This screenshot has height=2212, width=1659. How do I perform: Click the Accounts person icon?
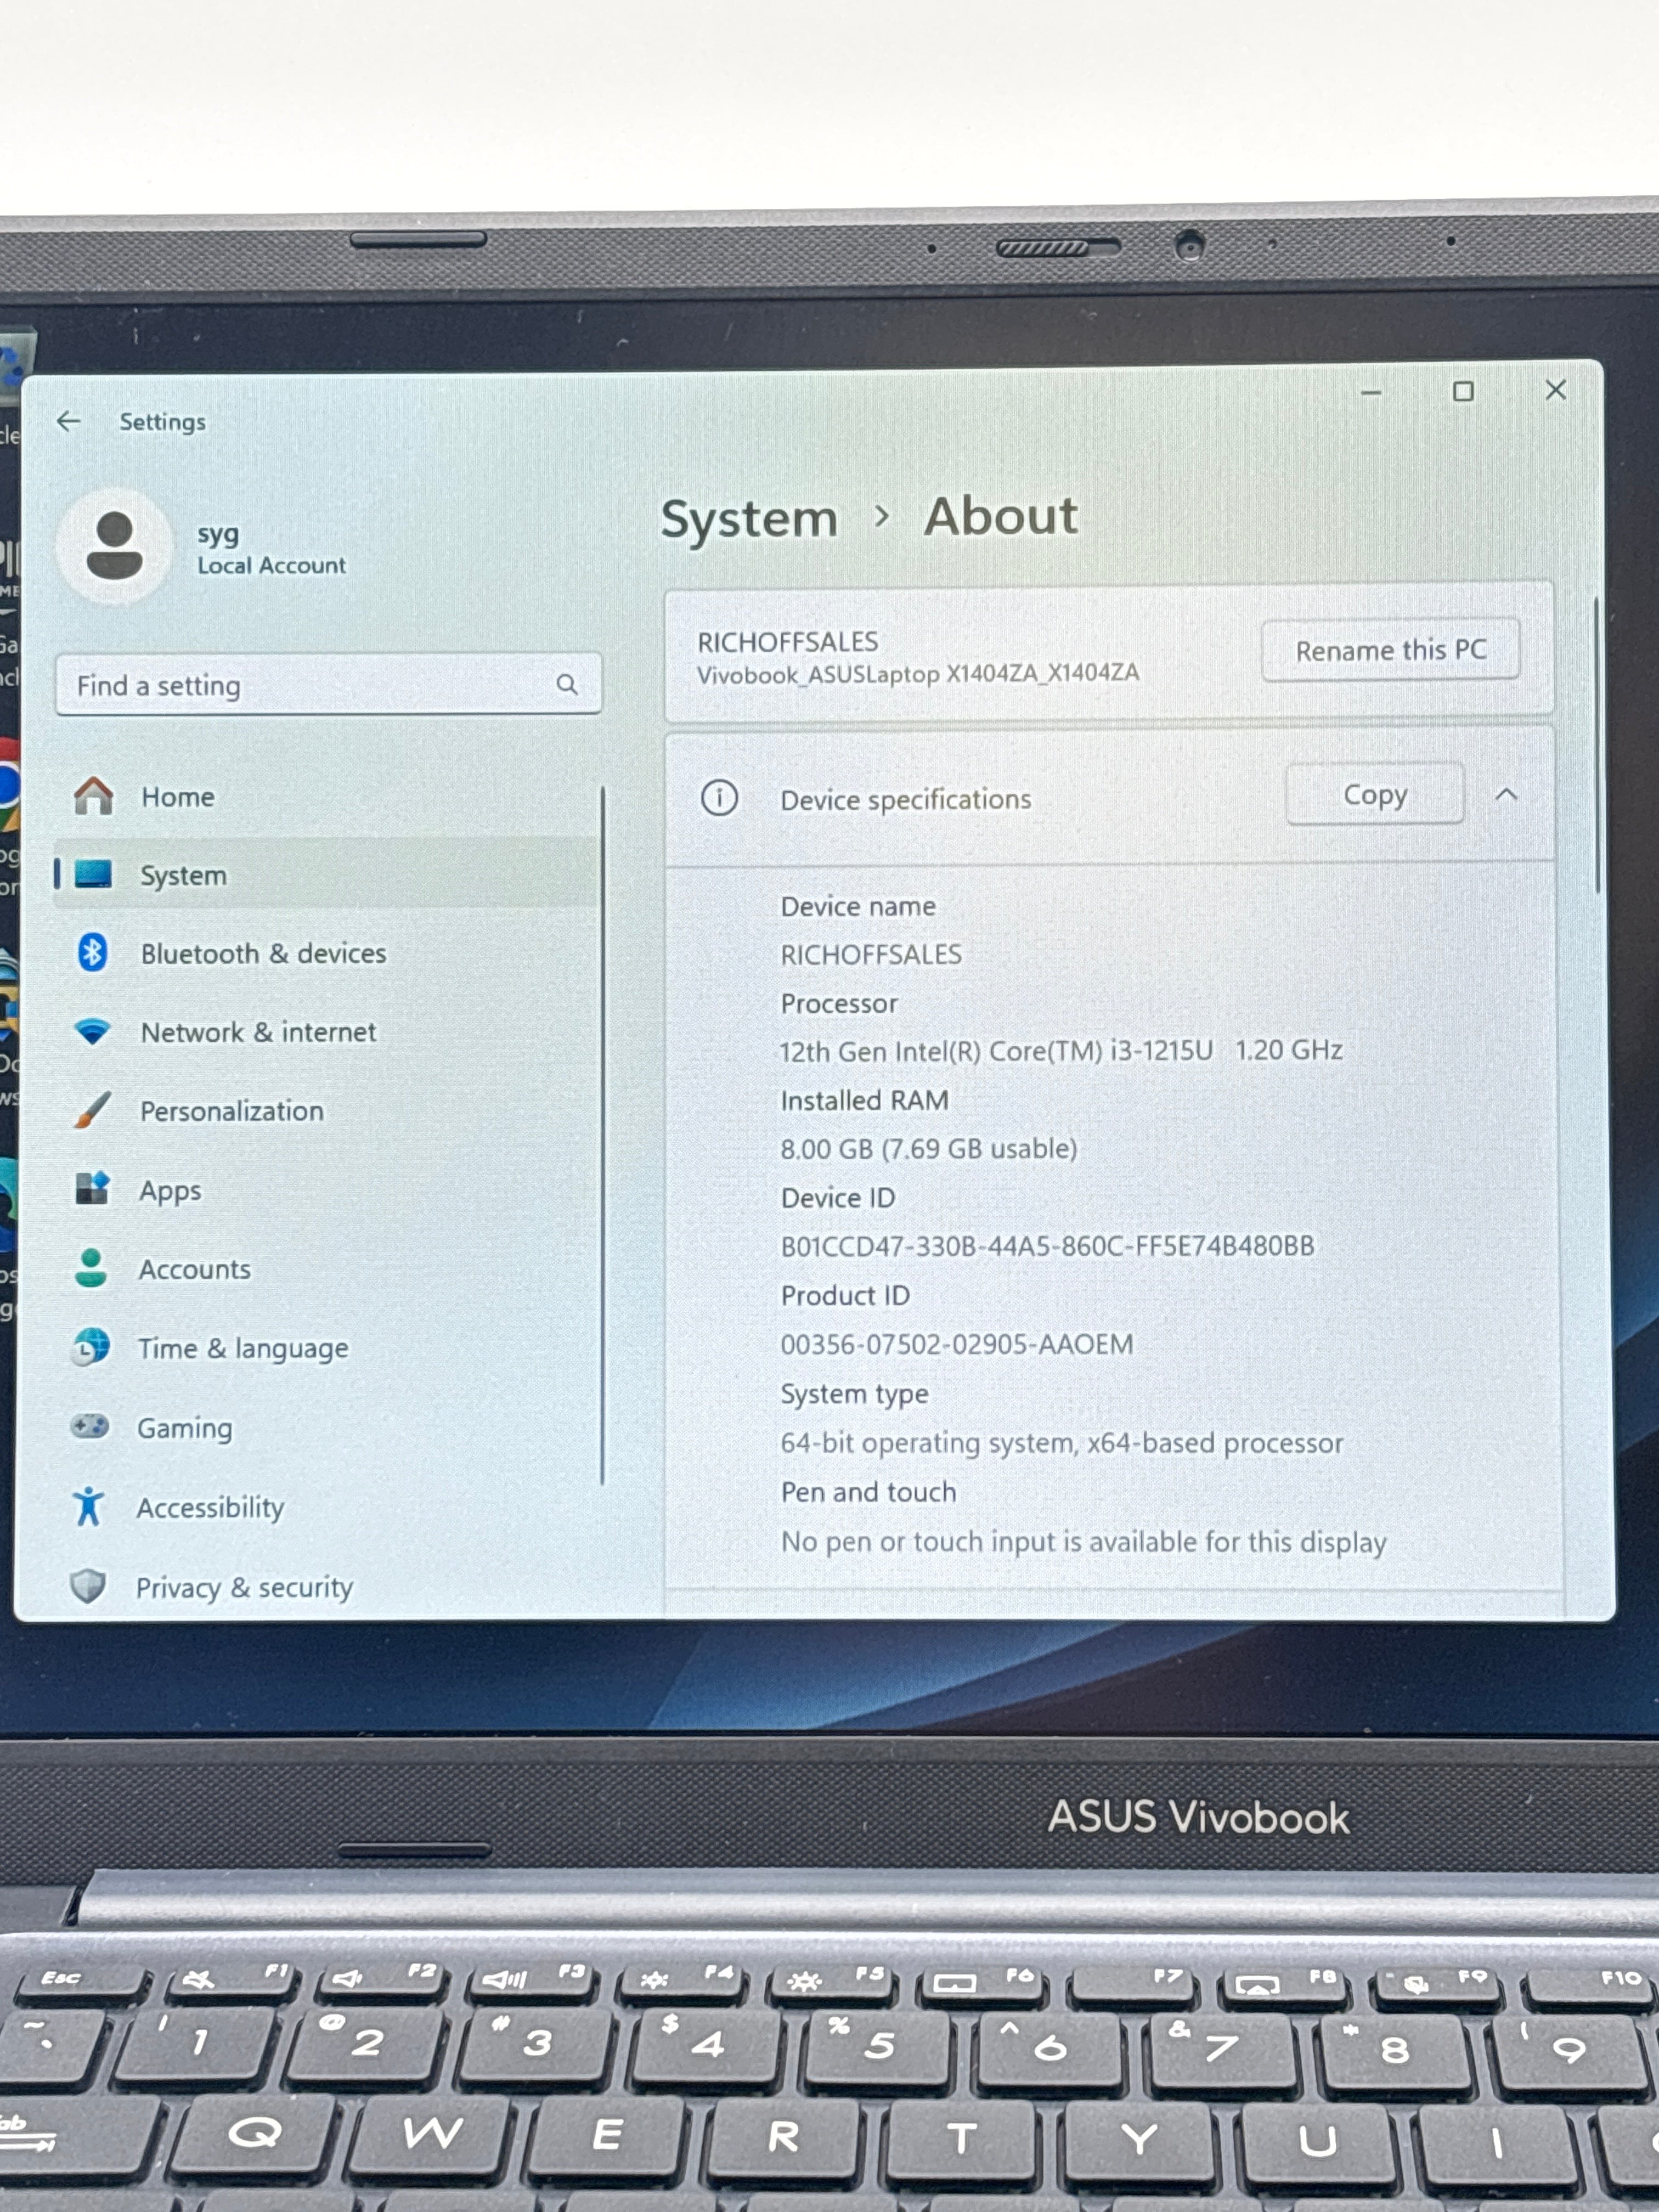[91, 1268]
